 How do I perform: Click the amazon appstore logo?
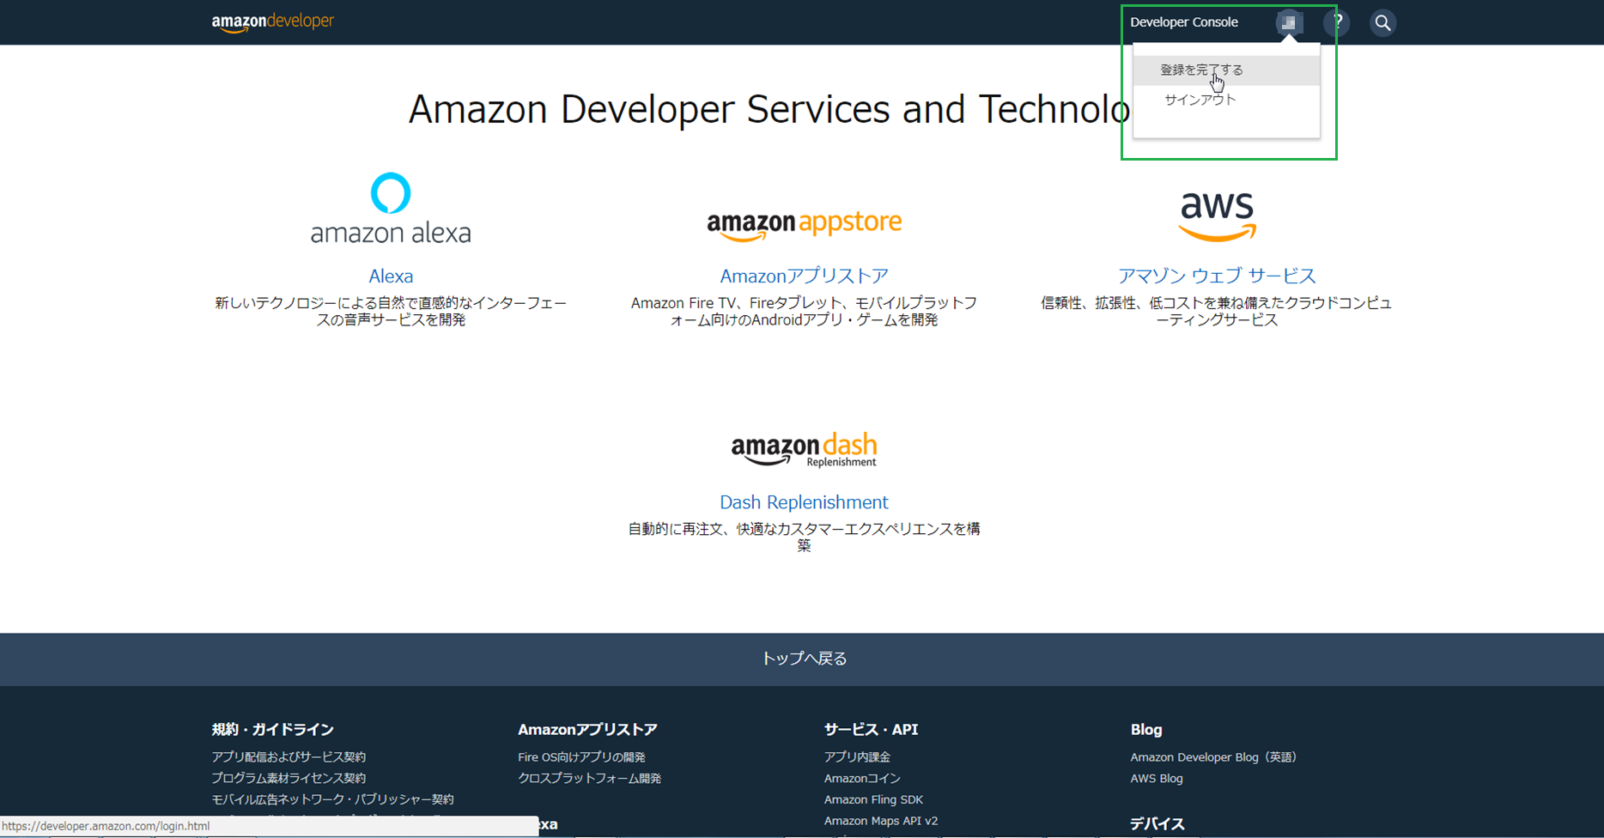pos(805,225)
